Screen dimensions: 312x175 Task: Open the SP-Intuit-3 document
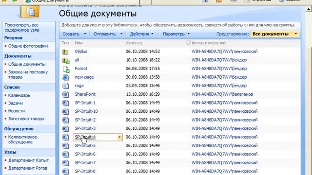point(85,128)
